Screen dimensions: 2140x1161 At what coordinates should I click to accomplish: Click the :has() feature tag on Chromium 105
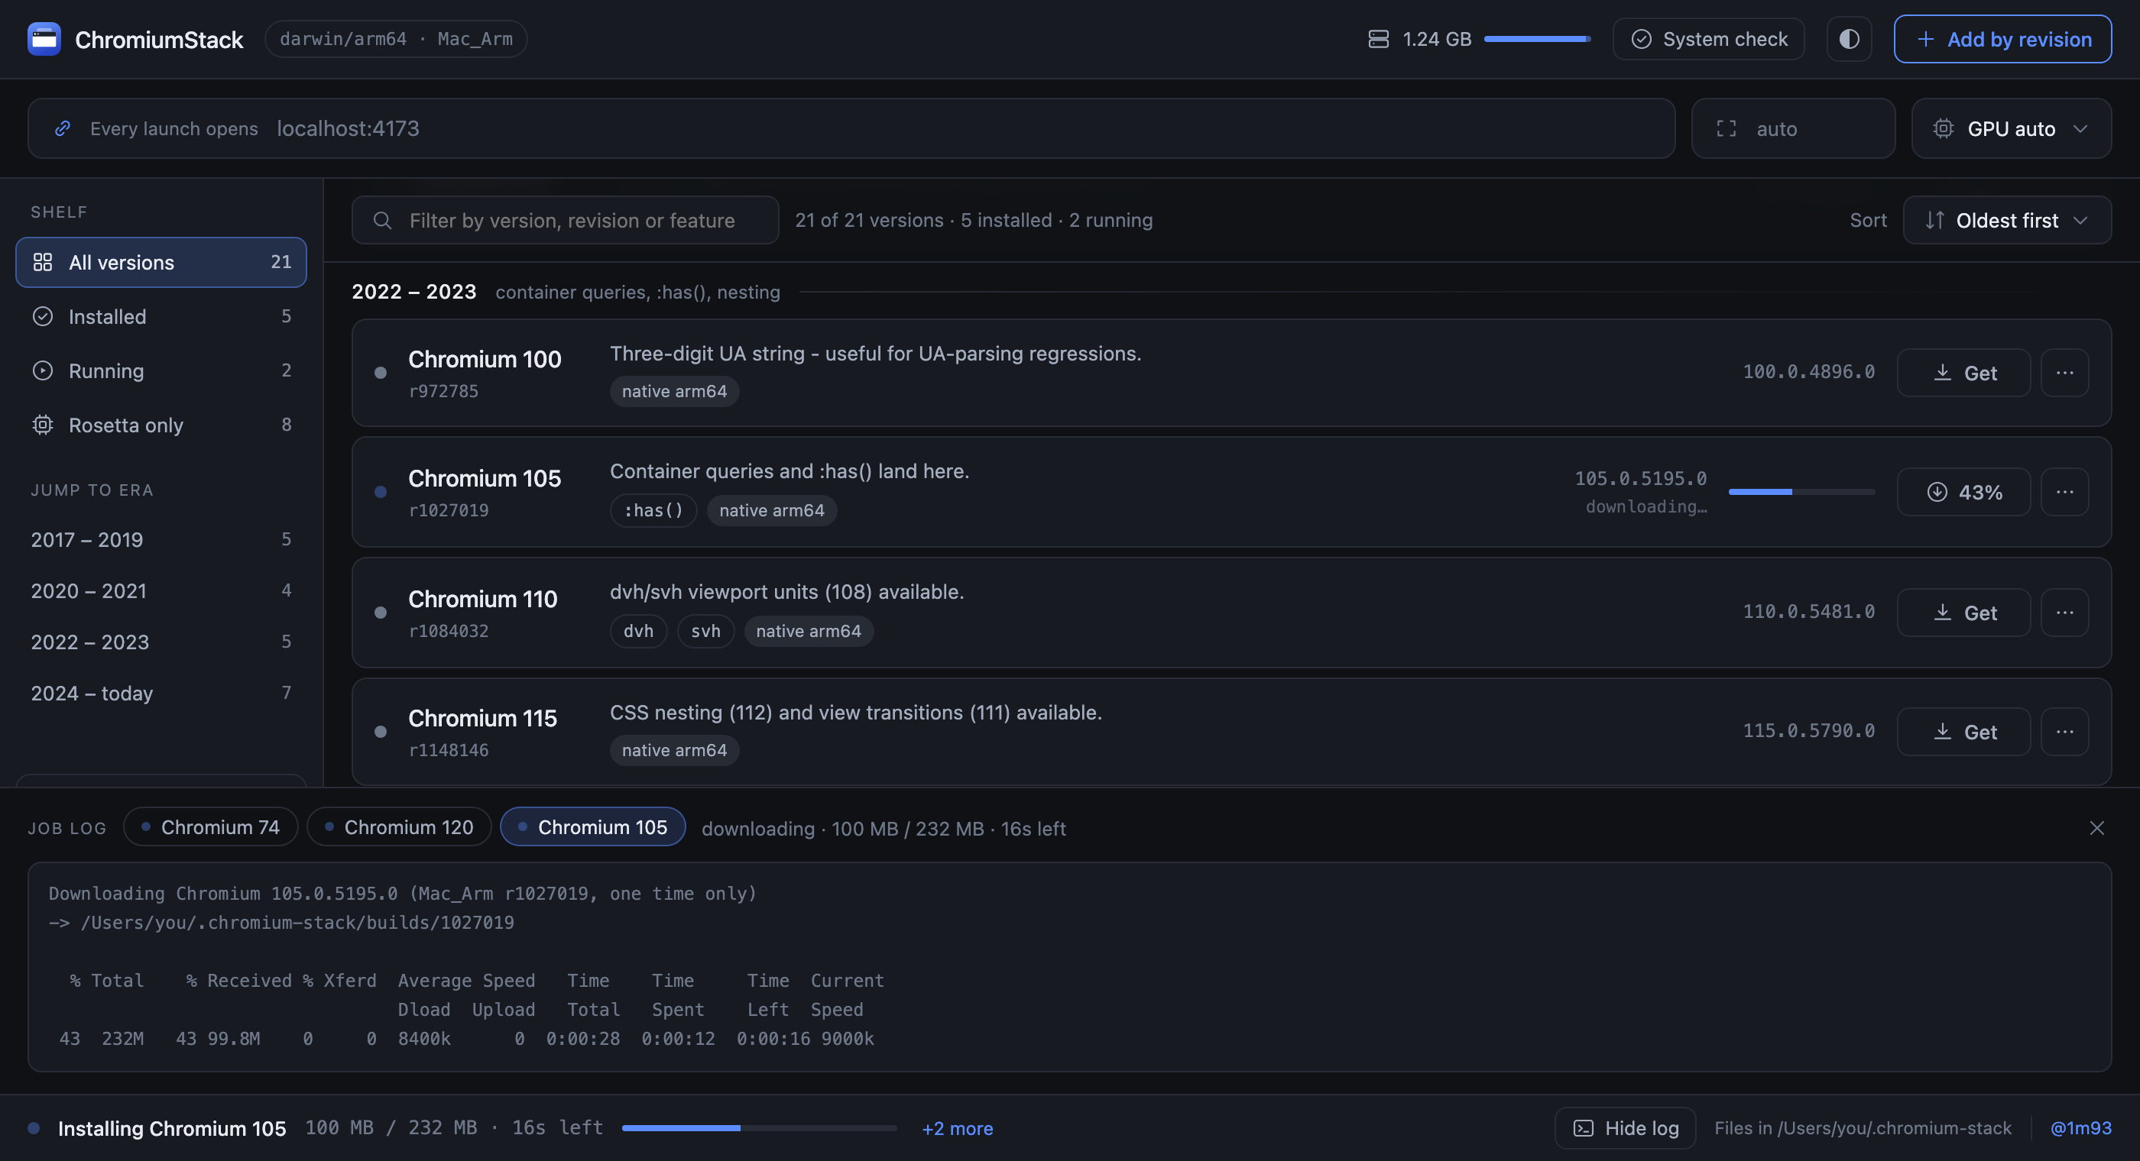[653, 510]
